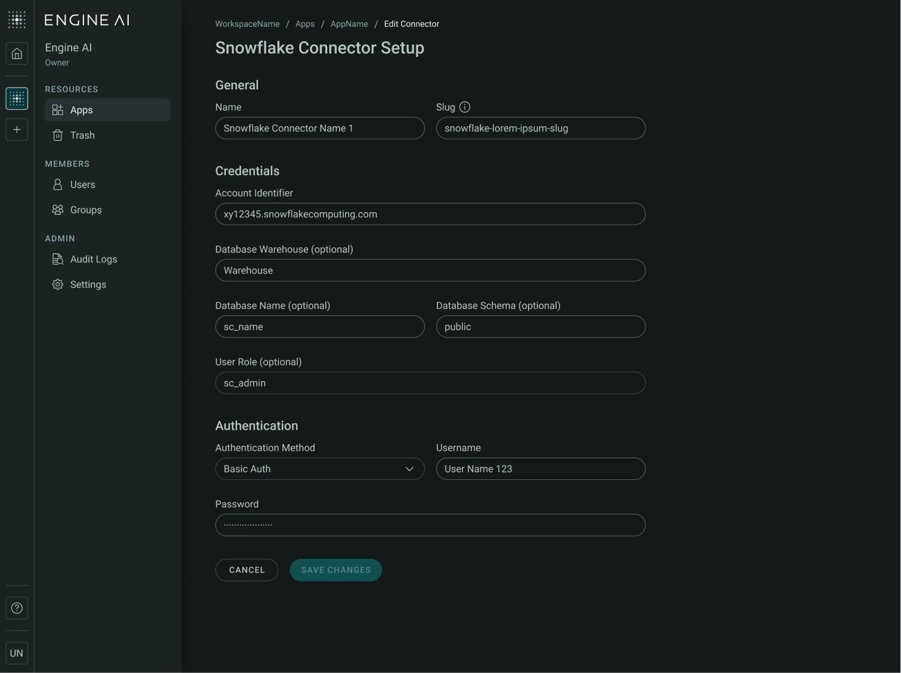Click the MEMBERS sidebar section label

pos(67,164)
